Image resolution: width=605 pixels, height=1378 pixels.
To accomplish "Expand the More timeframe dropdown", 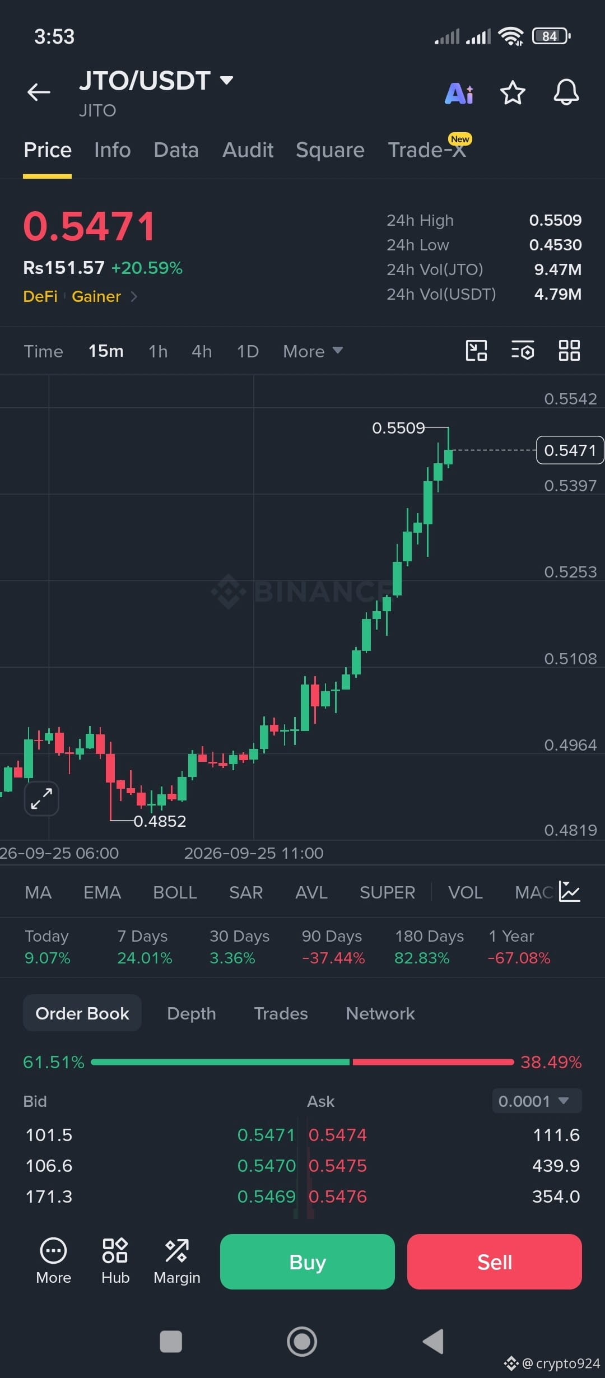I will pos(313,351).
